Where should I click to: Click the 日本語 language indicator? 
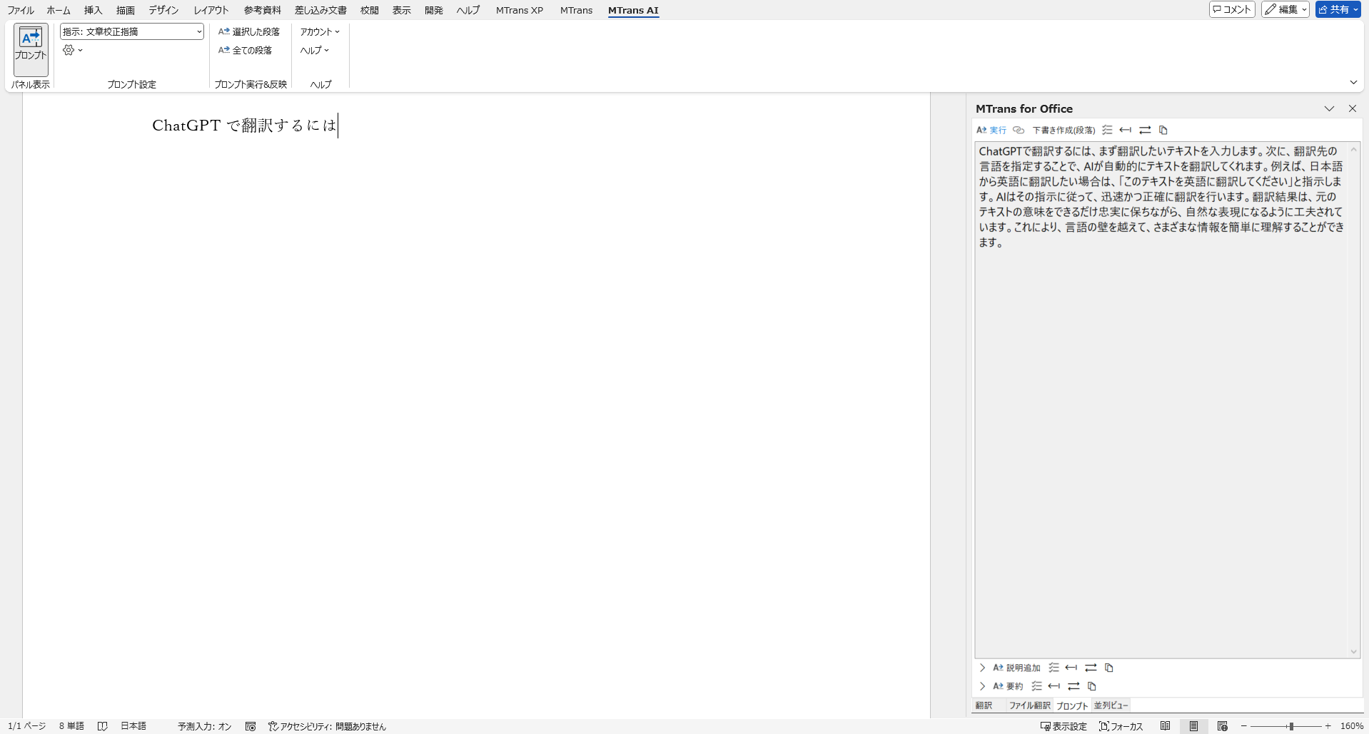pyautogui.click(x=133, y=726)
